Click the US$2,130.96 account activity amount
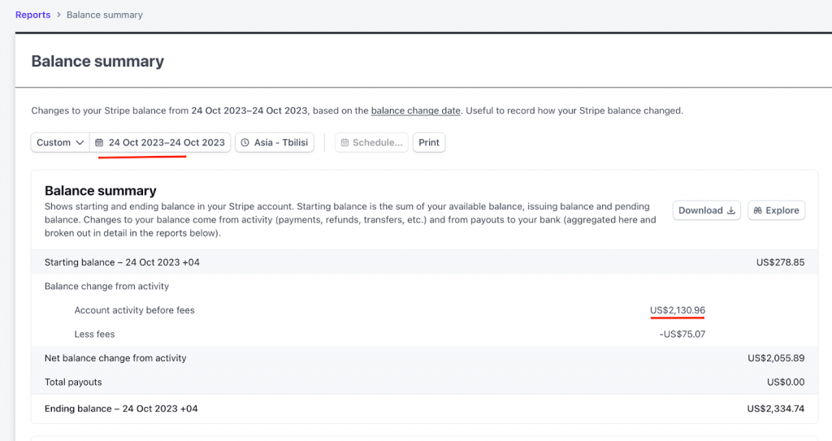The width and height of the screenshot is (832, 441). pos(677,310)
